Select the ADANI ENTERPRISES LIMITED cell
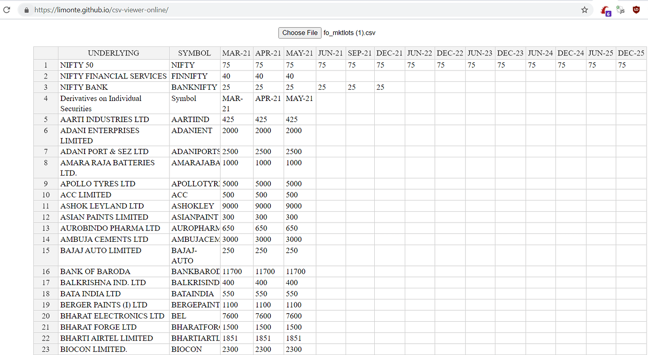This screenshot has width=648, height=355. [x=114, y=135]
